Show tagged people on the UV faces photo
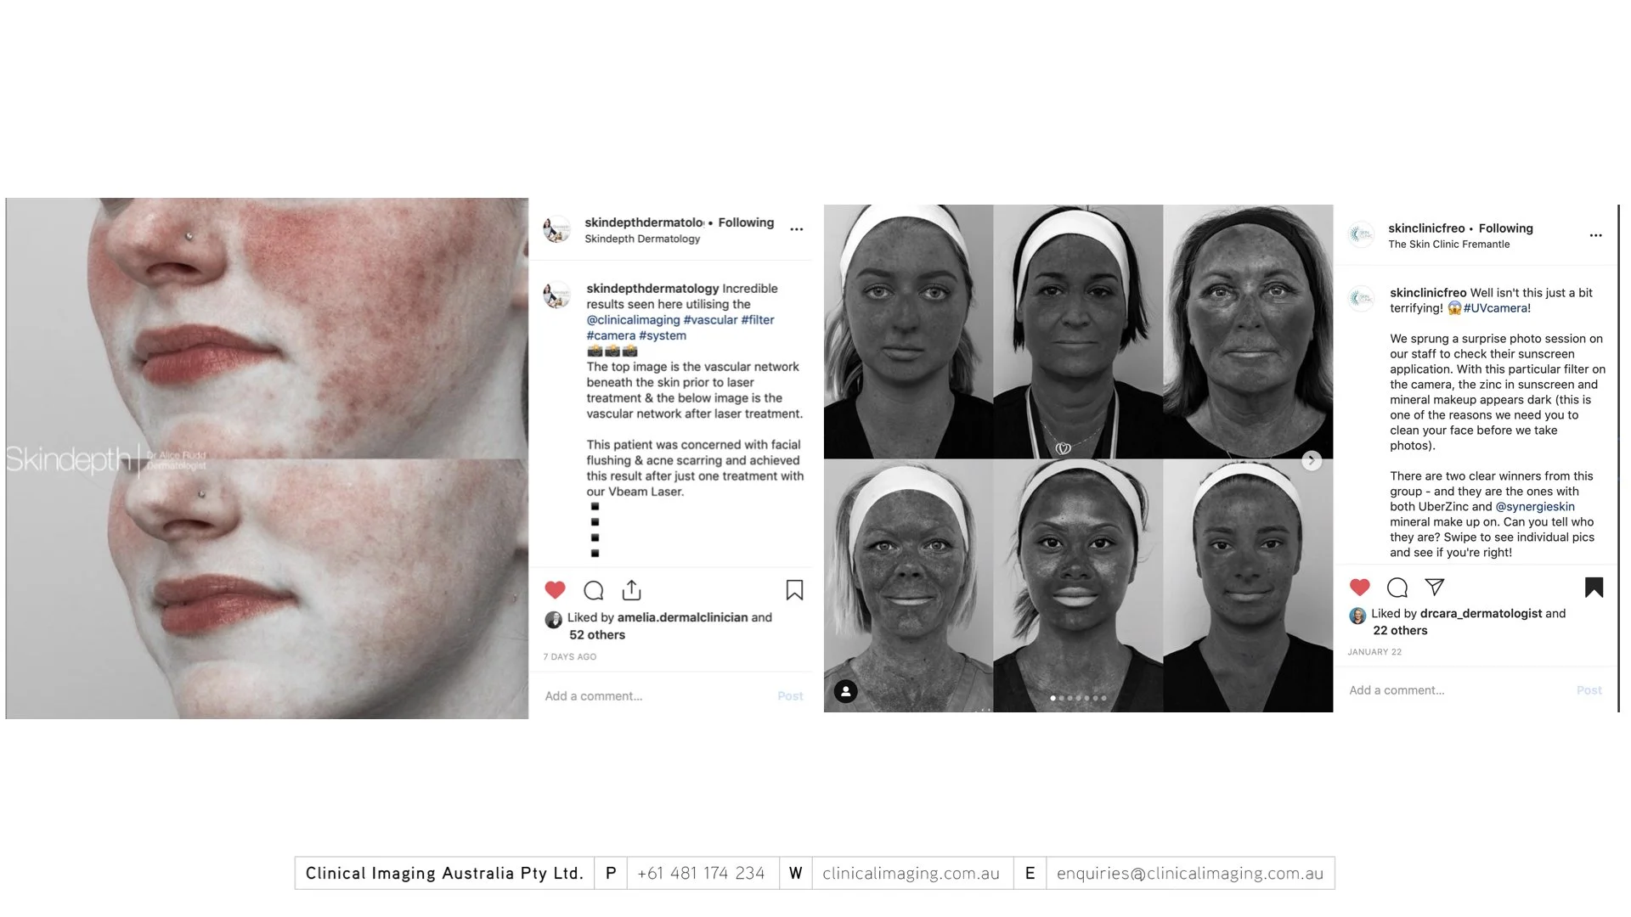Viewport: 1631px width, 917px height. 845,691
